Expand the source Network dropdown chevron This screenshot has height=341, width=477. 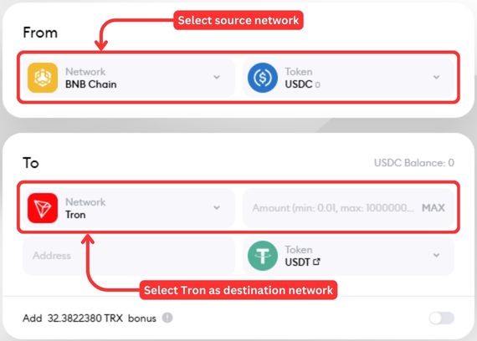click(x=217, y=77)
